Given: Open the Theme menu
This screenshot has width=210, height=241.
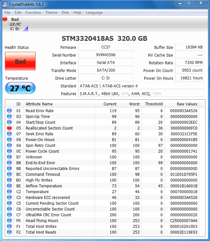Looking at the screenshot, I should pos(51,13).
